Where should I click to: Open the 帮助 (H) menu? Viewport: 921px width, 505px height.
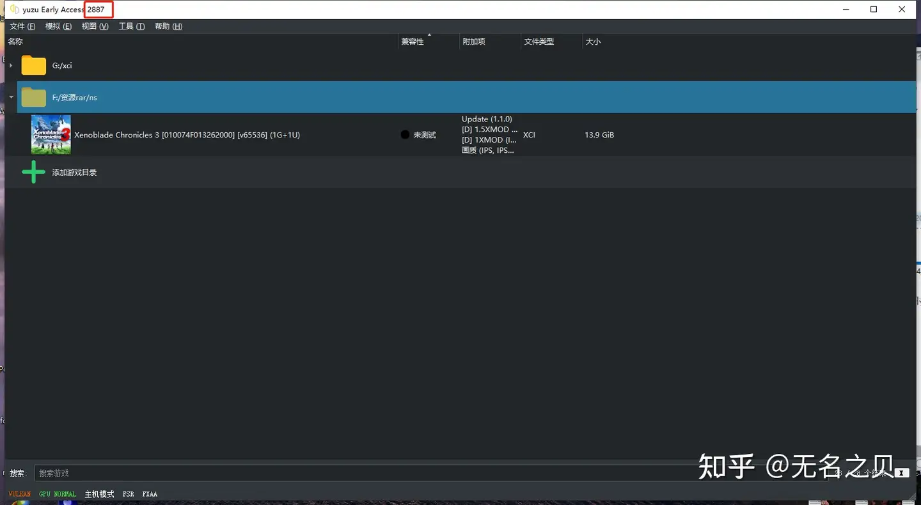pos(168,26)
